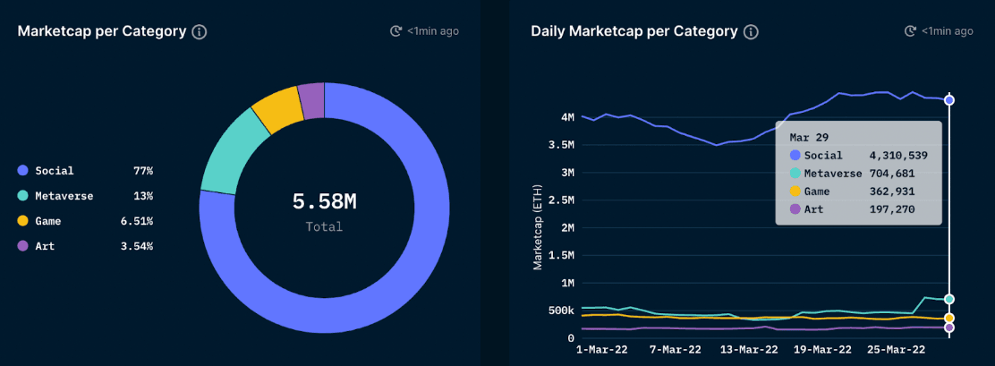This screenshot has width=995, height=366.
Task: Select the yellow Game donut segment
Action: pos(276,107)
